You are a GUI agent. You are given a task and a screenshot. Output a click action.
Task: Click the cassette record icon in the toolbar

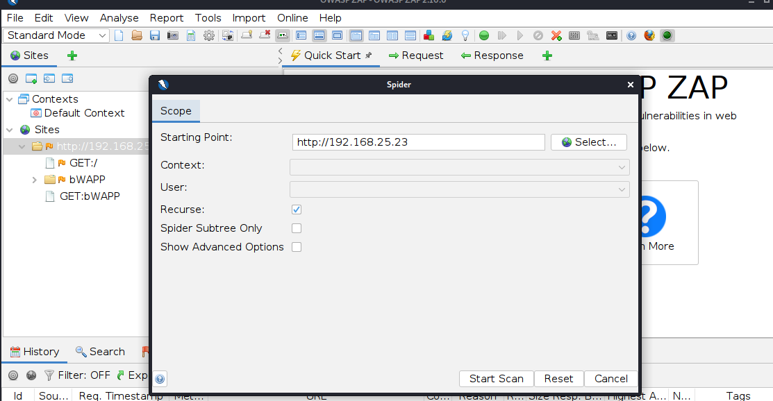coord(612,35)
